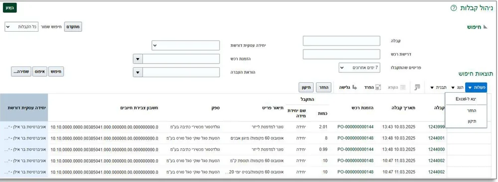Open the הזמנת רכש search field arrow

(x=137, y=59)
